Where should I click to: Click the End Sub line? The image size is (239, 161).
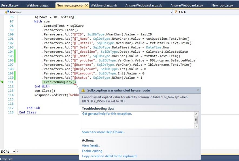[33, 108]
